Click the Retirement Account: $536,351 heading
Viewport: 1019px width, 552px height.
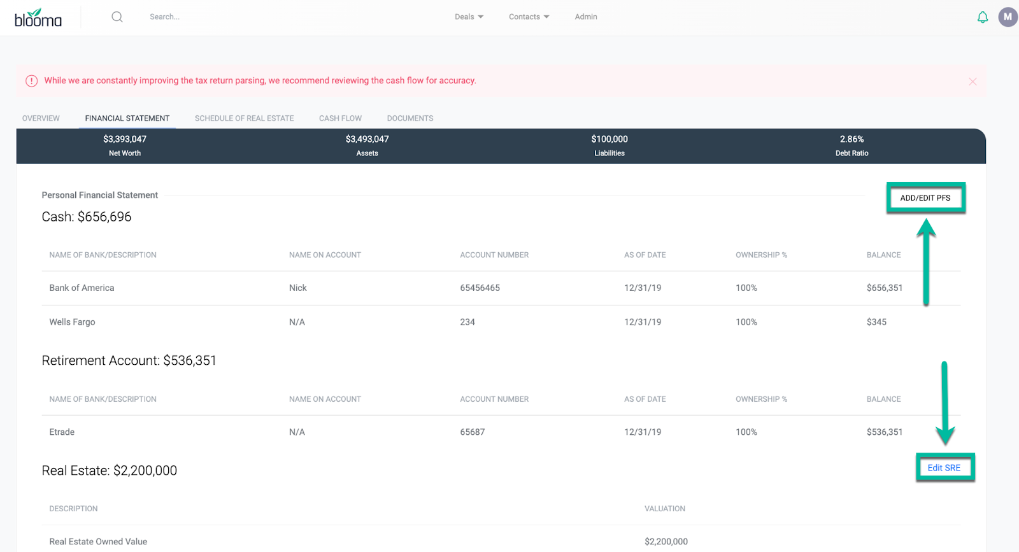point(129,361)
